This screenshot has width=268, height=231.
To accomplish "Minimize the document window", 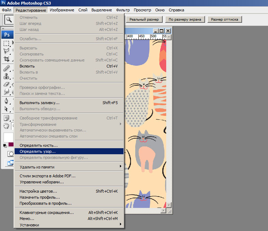I will 156,31.
